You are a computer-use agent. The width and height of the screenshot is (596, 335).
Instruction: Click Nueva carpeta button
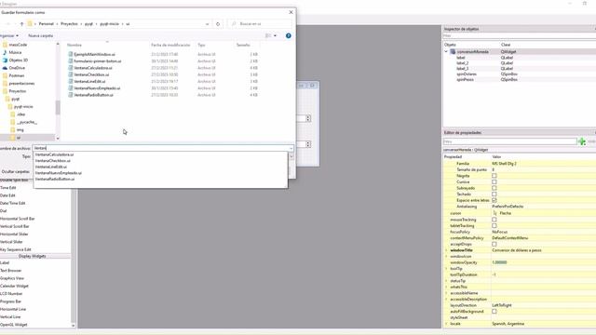tap(41, 35)
